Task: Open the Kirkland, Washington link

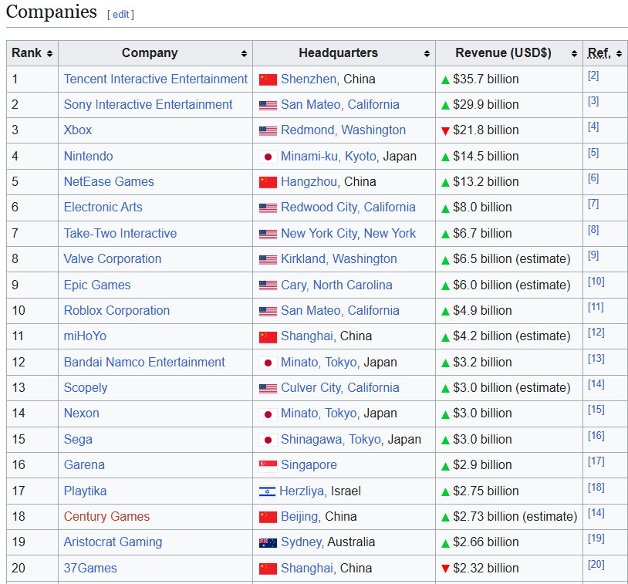Action: pos(339,258)
